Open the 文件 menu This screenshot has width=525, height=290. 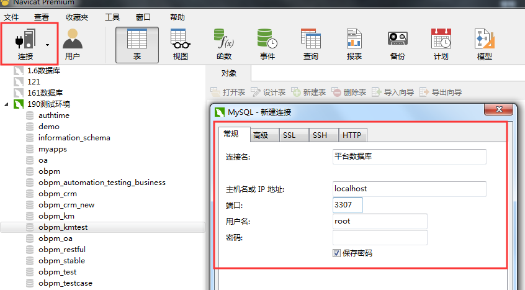[11, 17]
